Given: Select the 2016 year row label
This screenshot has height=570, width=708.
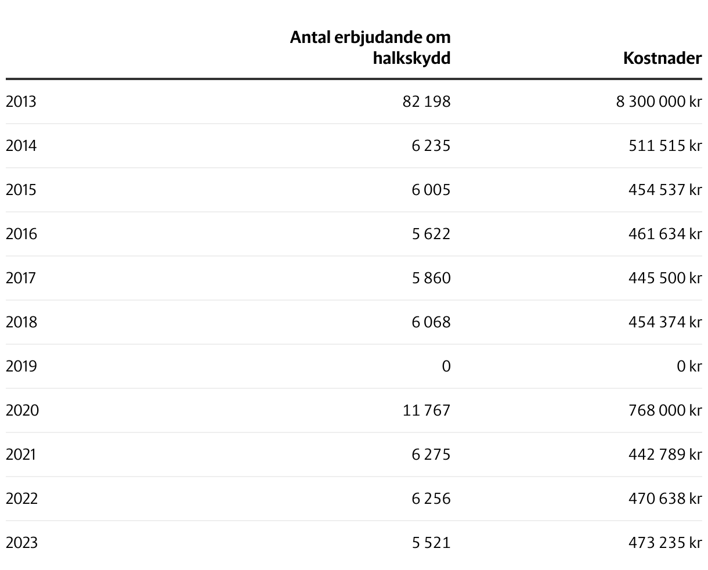Looking at the screenshot, I should (21, 234).
